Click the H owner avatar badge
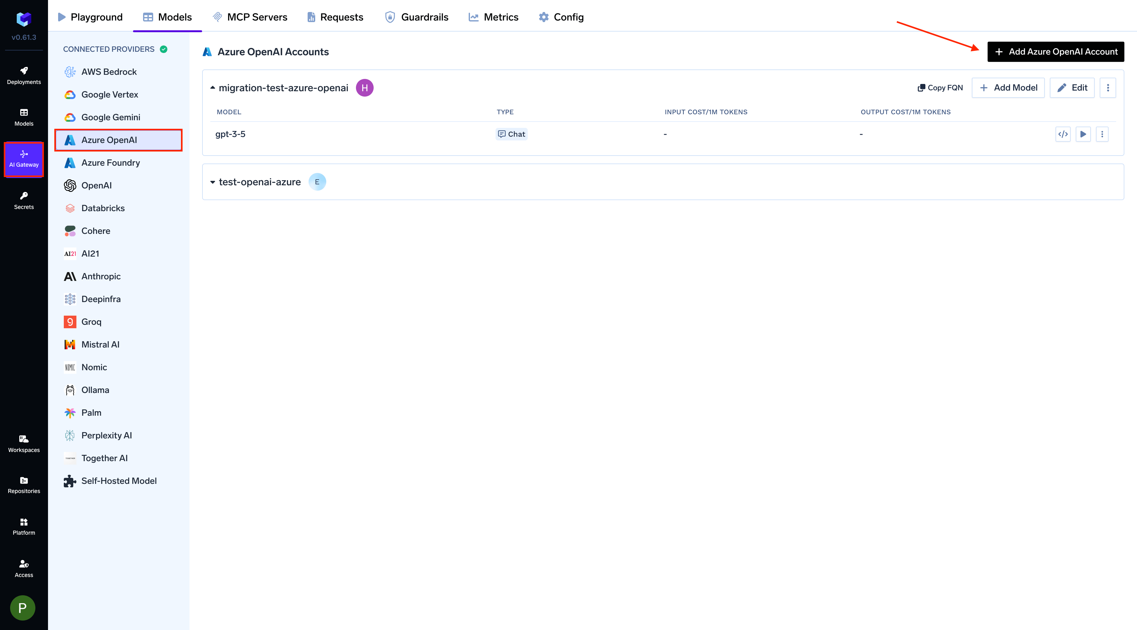Image resolution: width=1137 pixels, height=630 pixels. [364, 88]
